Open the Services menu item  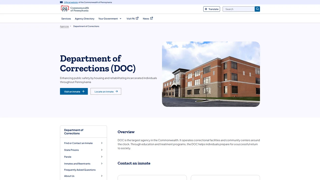pos(66,19)
